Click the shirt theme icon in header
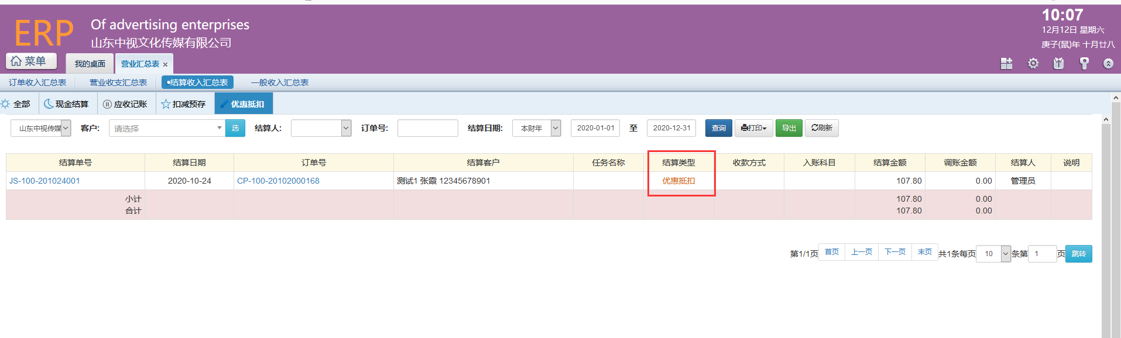1121x338 pixels. pos(1058,64)
